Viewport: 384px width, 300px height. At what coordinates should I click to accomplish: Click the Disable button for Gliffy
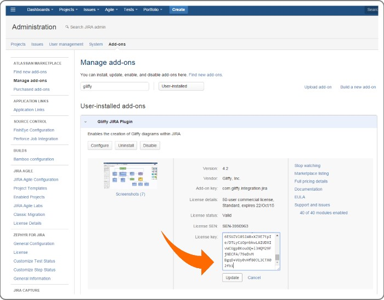tap(150, 146)
